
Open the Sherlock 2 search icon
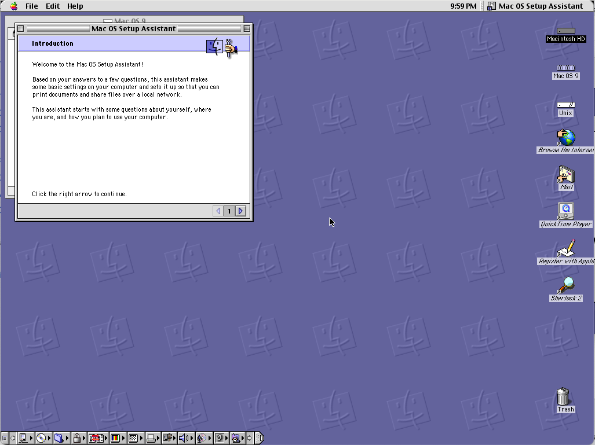566,285
